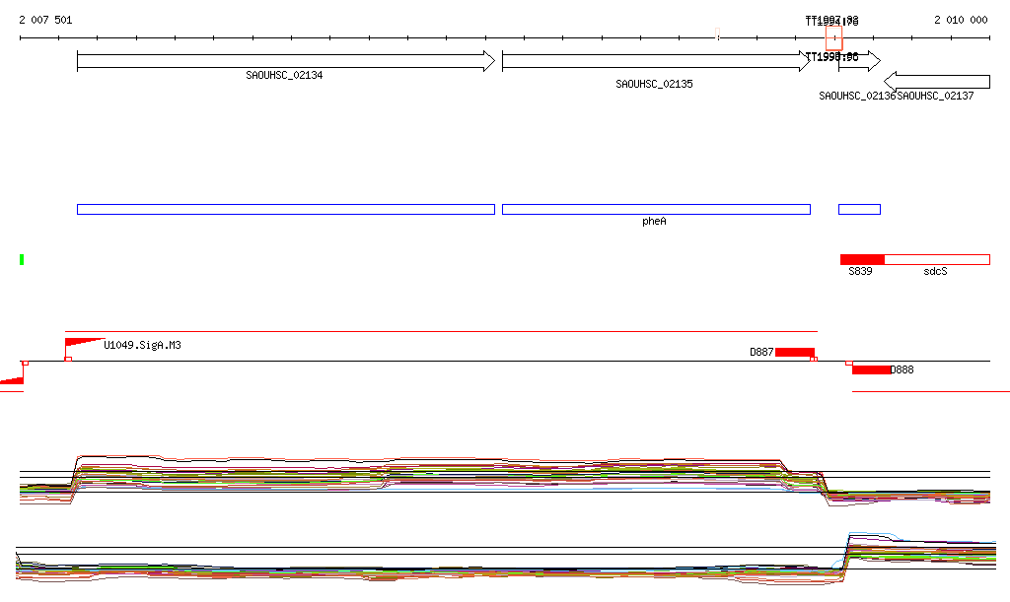
Task: Click the 2 007 501 start coordinate
Action: click(x=45, y=20)
